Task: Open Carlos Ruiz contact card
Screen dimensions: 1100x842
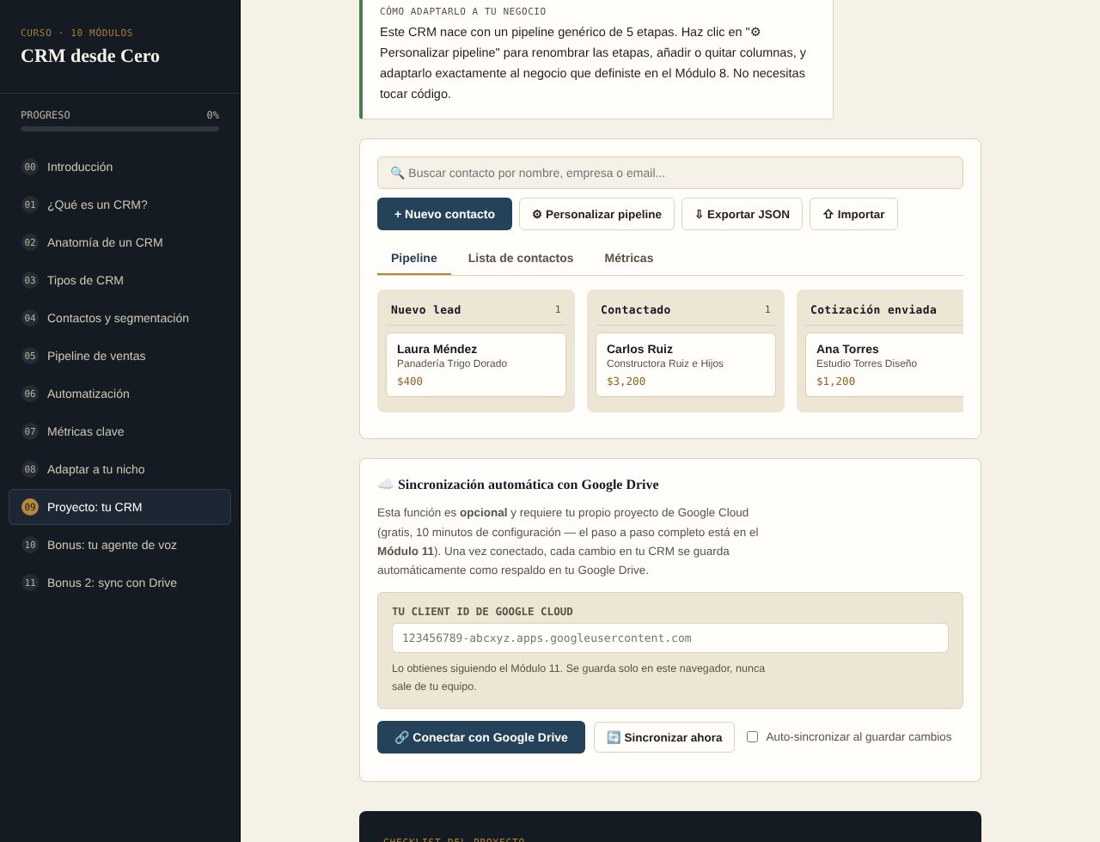Action: (686, 364)
